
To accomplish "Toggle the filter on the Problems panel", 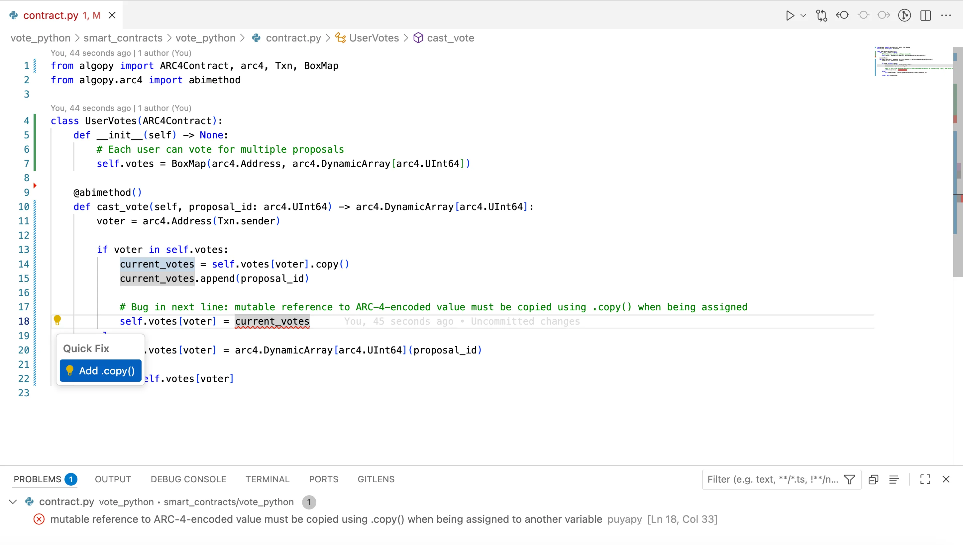I will coord(850,479).
